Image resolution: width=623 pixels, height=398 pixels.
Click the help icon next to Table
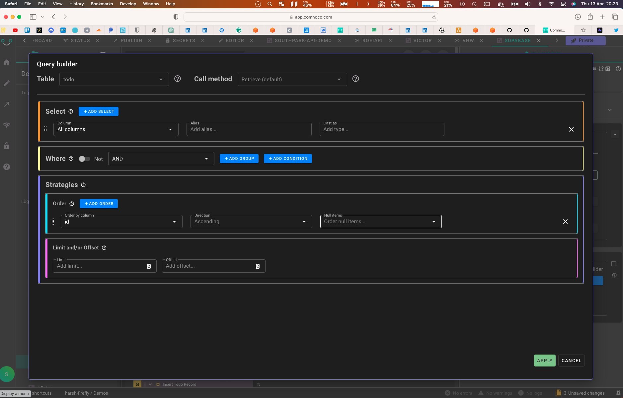[x=178, y=79]
